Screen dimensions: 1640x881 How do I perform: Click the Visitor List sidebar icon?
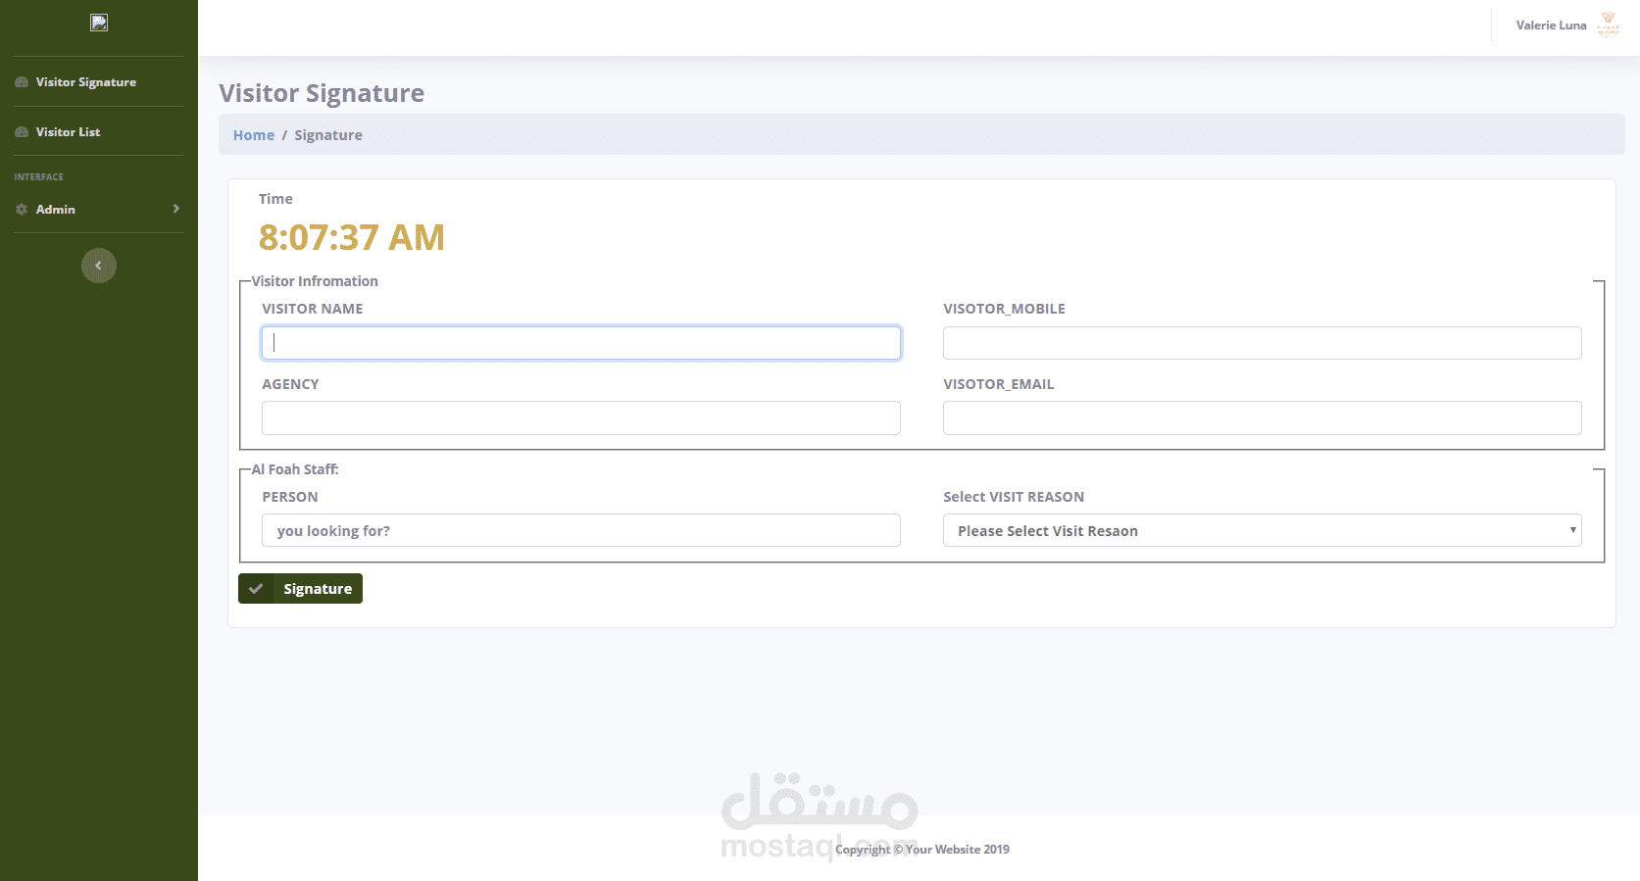[x=22, y=132]
